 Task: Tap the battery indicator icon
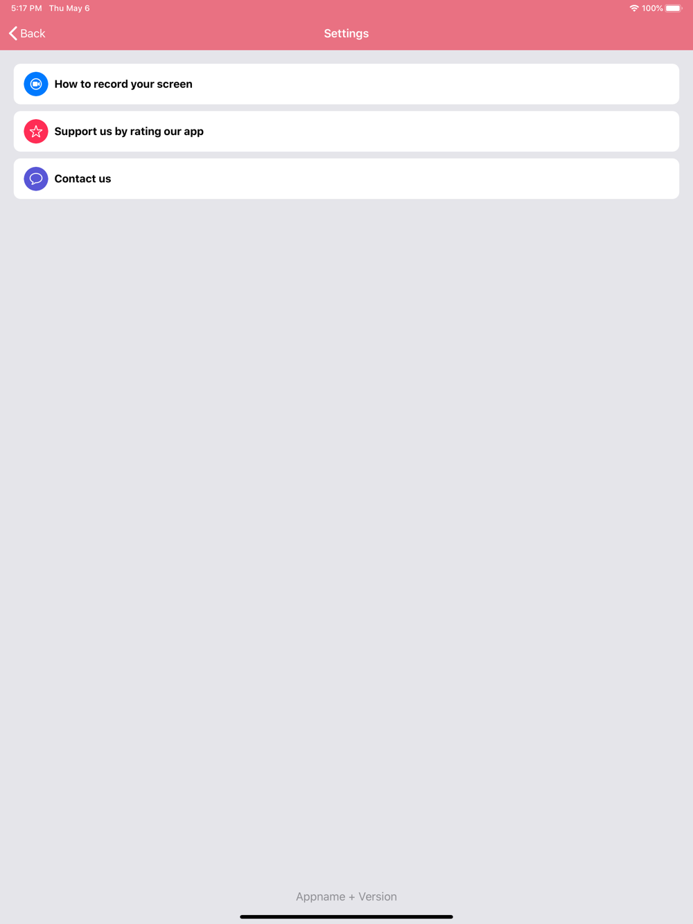(674, 8)
